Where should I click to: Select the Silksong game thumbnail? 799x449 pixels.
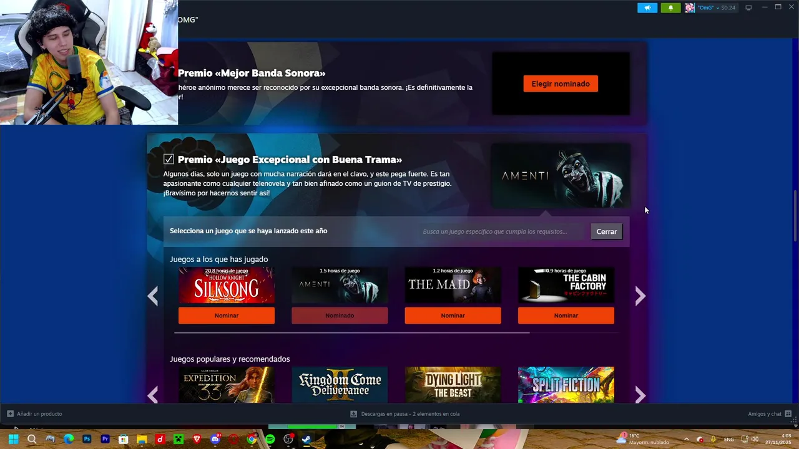[227, 286]
